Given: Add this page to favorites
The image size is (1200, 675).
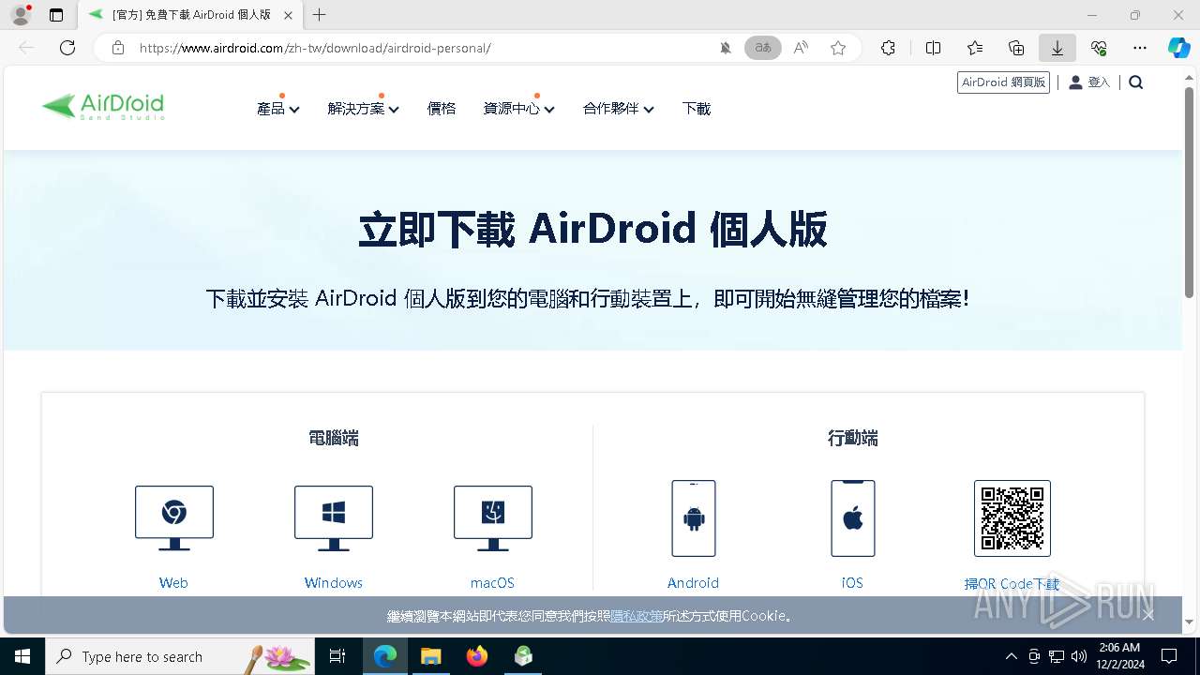Looking at the screenshot, I should 838,48.
